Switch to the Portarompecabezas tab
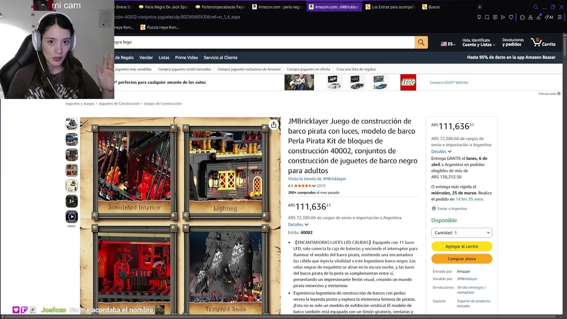This screenshot has height=319, width=567. 220,7
